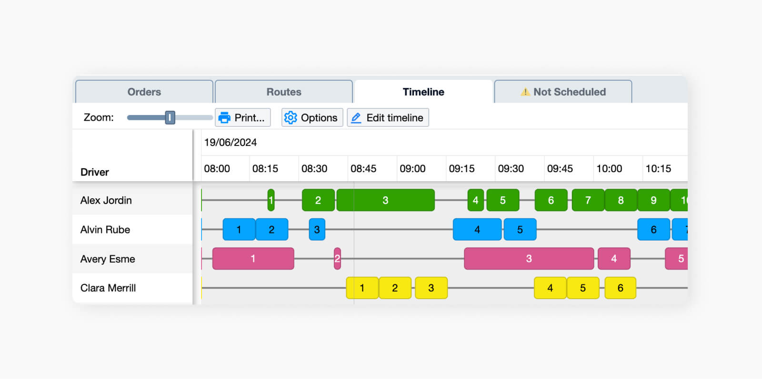The image size is (762, 379).
Task: Click the Zoom slider handle
Action: pos(170,117)
